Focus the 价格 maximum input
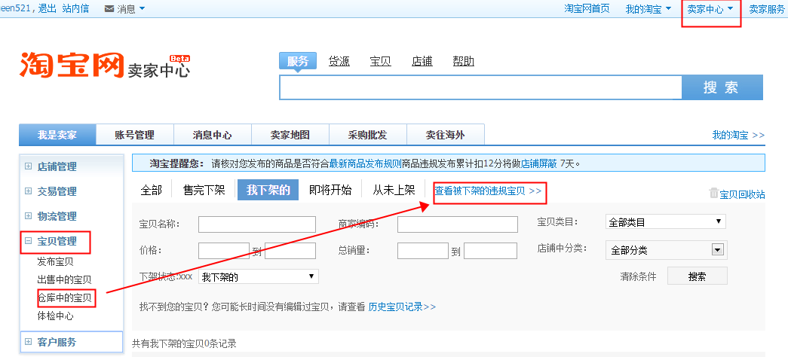Screen dimensions: 788x357 point(290,251)
